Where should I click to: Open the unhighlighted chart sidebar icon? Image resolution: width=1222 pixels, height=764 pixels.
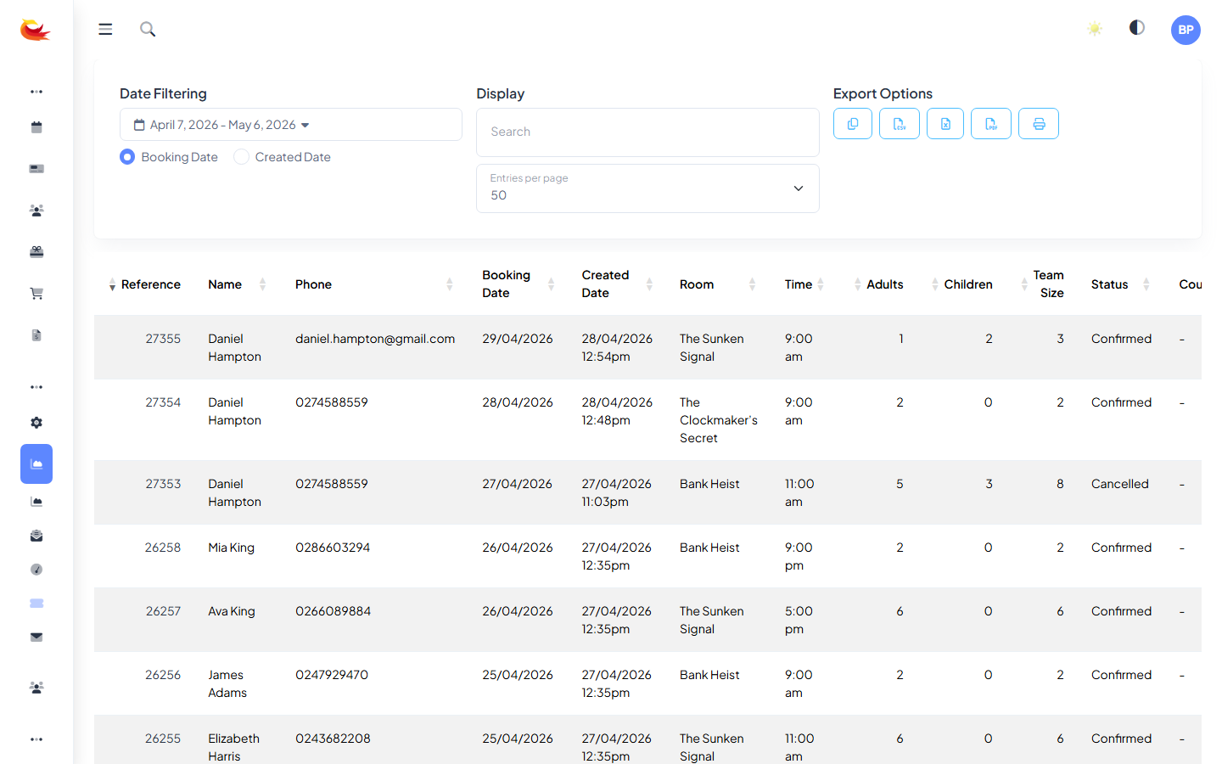(x=36, y=502)
